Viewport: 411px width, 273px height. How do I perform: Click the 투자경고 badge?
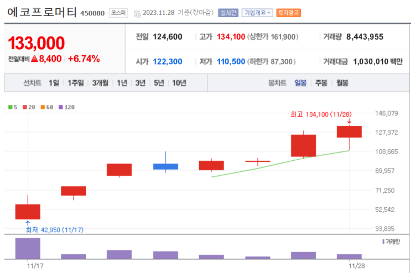click(288, 13)
